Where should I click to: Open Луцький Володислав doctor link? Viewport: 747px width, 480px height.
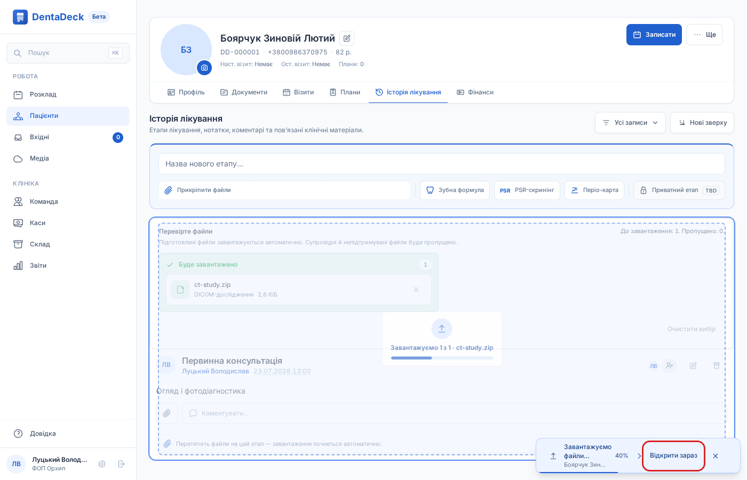point(216,371)
